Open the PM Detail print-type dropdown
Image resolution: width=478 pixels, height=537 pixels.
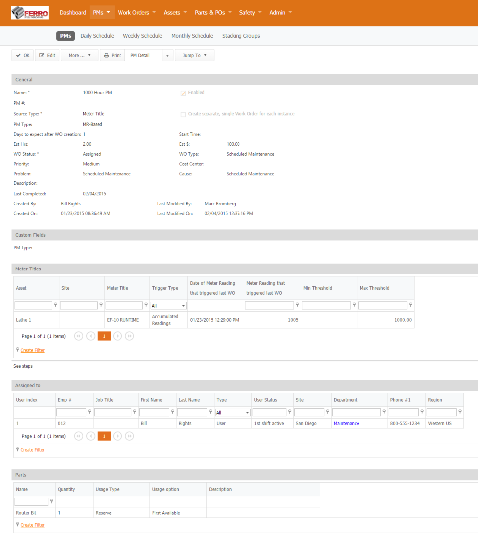pyautogui.click(x=167, y=56)
